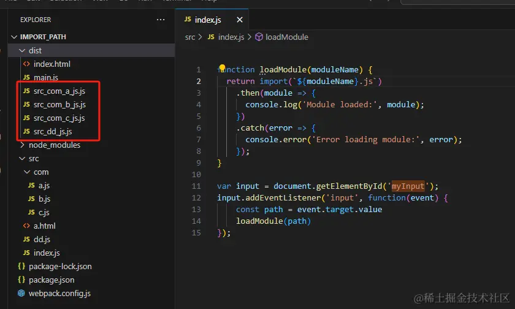Open src_com_a_js.js file
The height and width of the screenshot is (309, 515).
(x=59, y=91)
